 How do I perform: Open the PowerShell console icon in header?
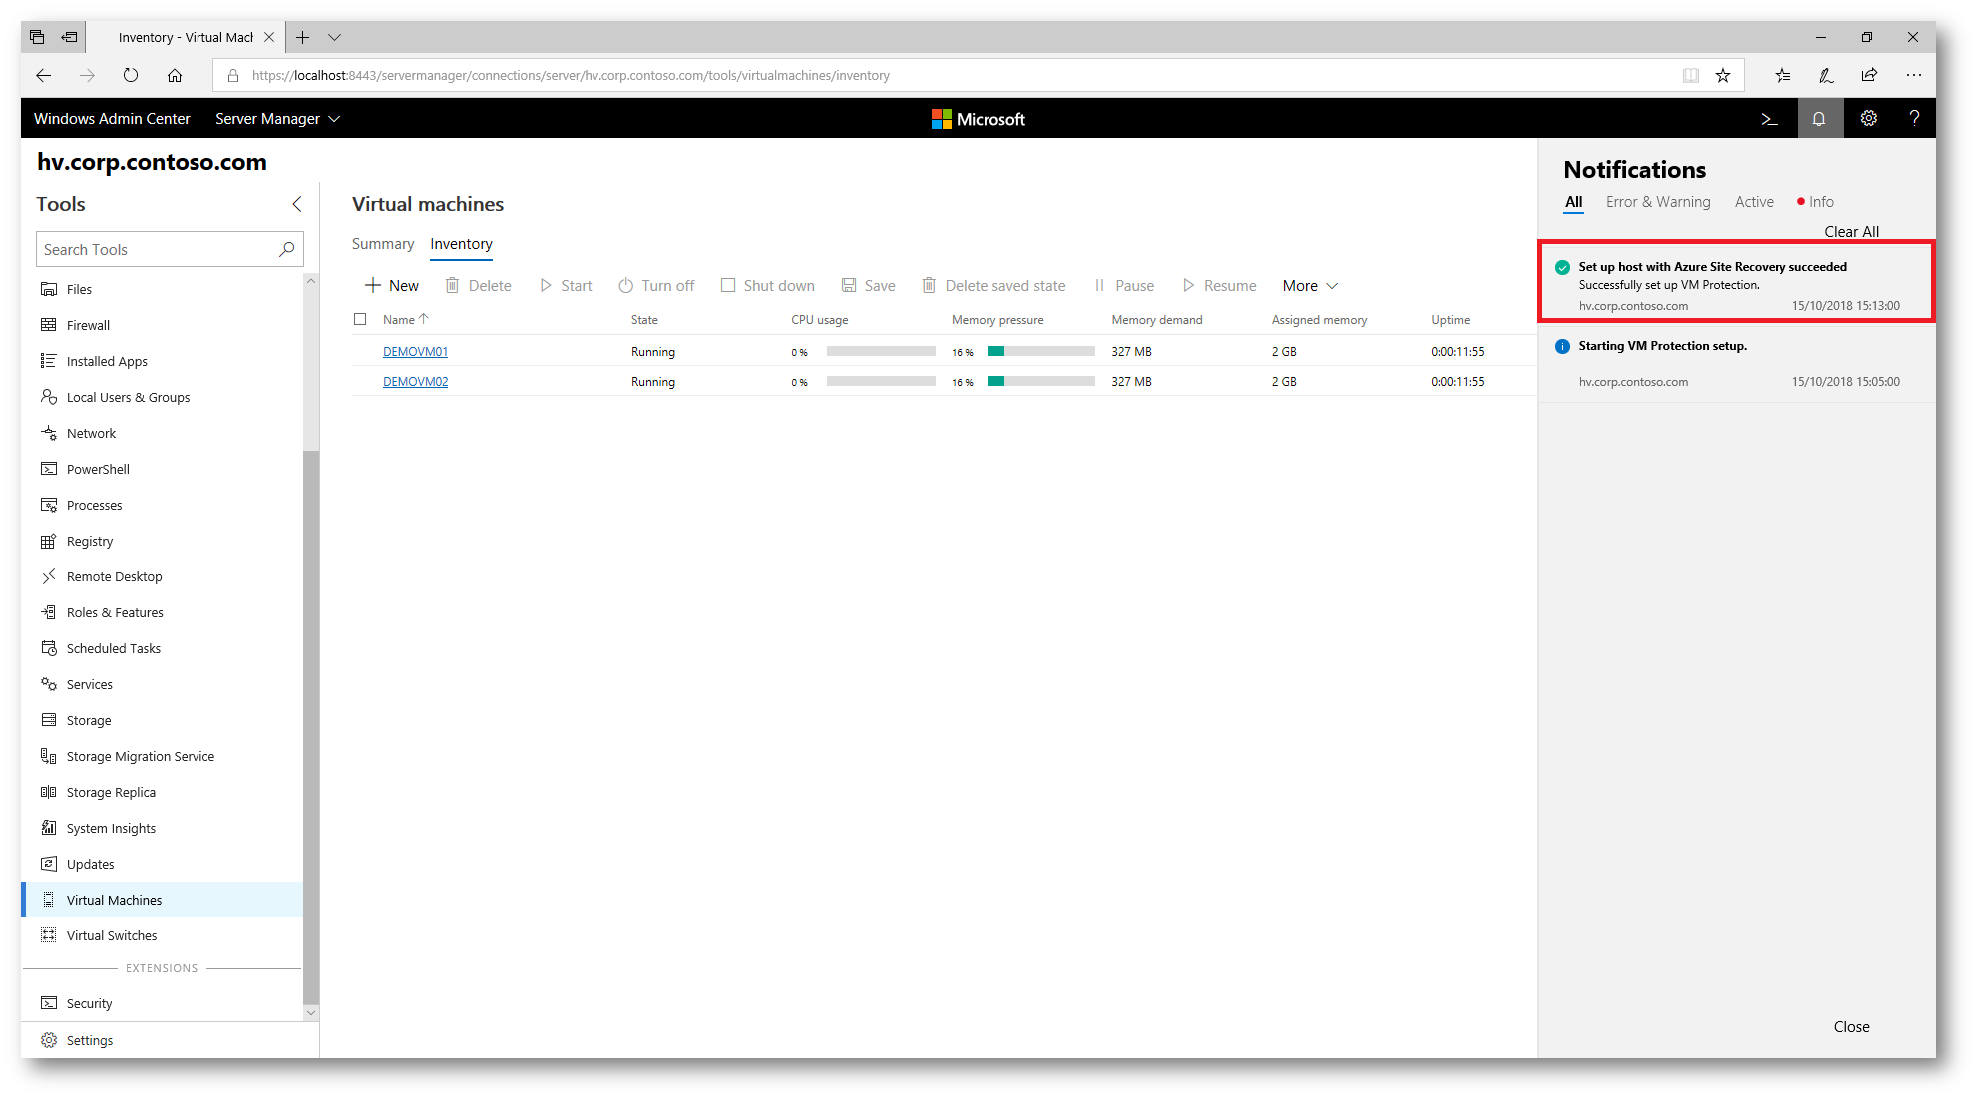1769,119
